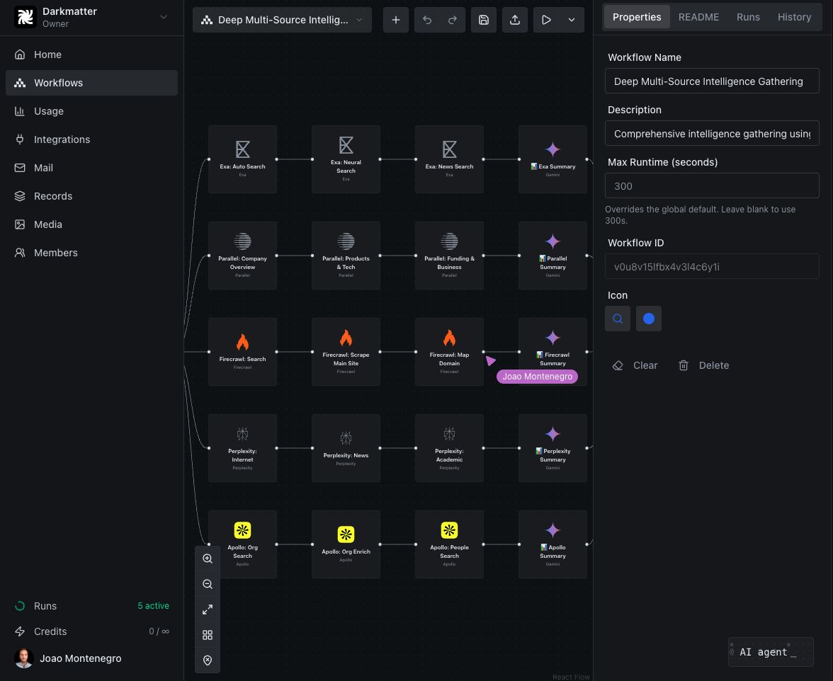Select the Perplexity Summary node
Viewport: 833px width, 681px height.
coord(552,448)
